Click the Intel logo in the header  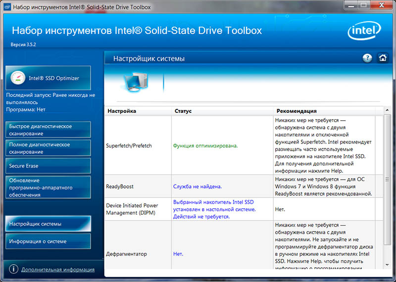[365, 32]
